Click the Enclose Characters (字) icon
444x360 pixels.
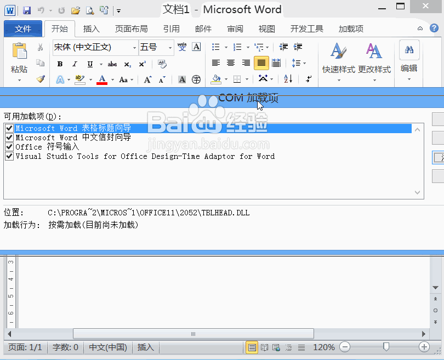(196, 79)
